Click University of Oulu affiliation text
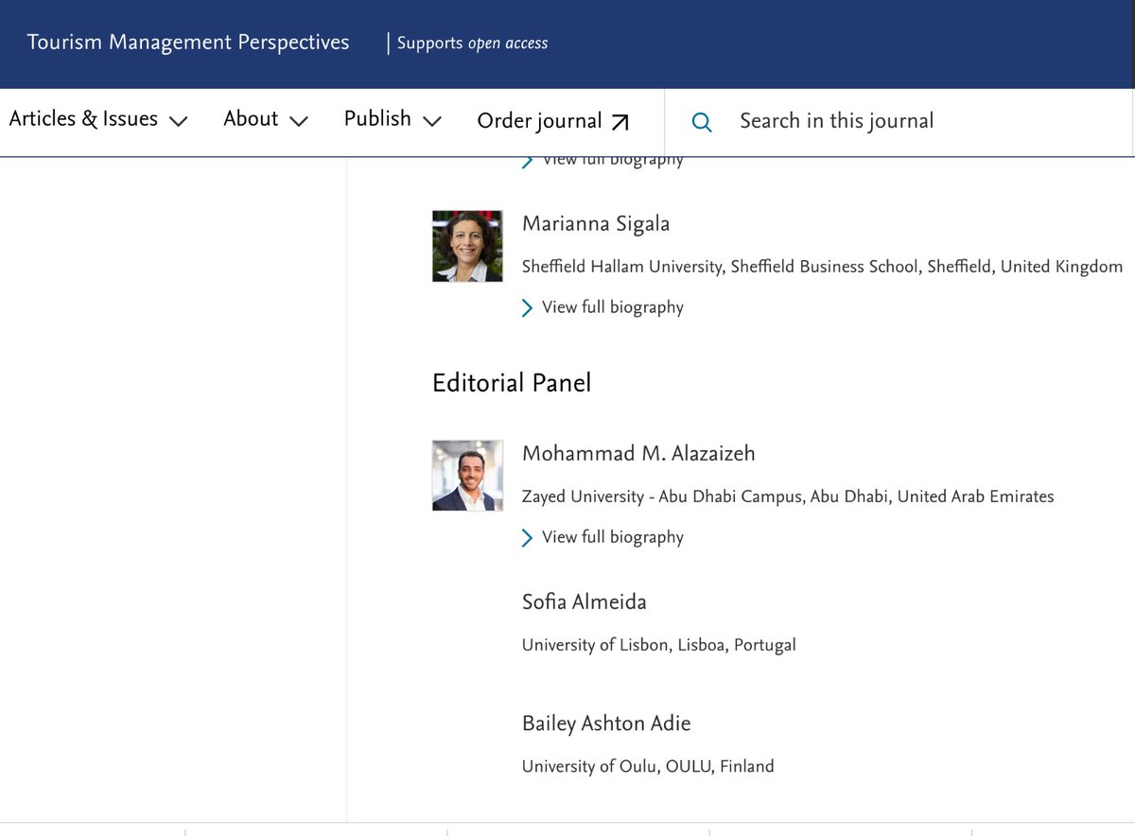The height and width of the screenshot is (836, 1135). tap(648, 767)
